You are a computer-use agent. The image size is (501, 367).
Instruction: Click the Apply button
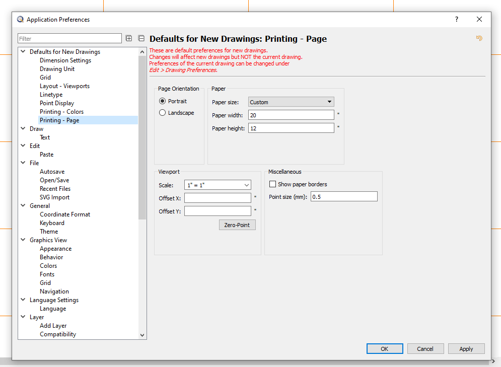[x=466, y=349]
